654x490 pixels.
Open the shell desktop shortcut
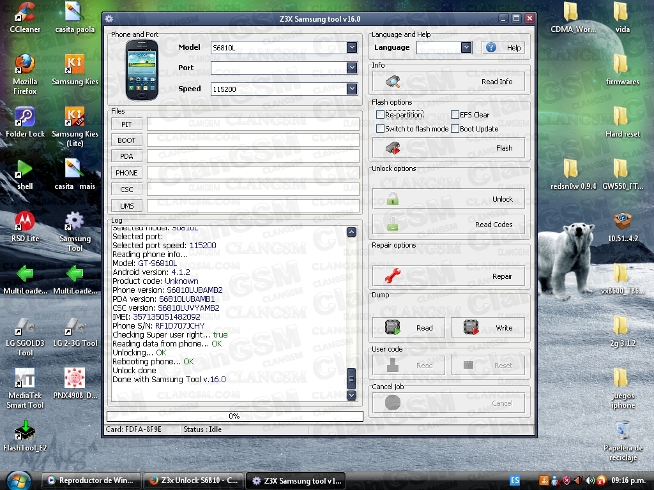tap(25, 175)
